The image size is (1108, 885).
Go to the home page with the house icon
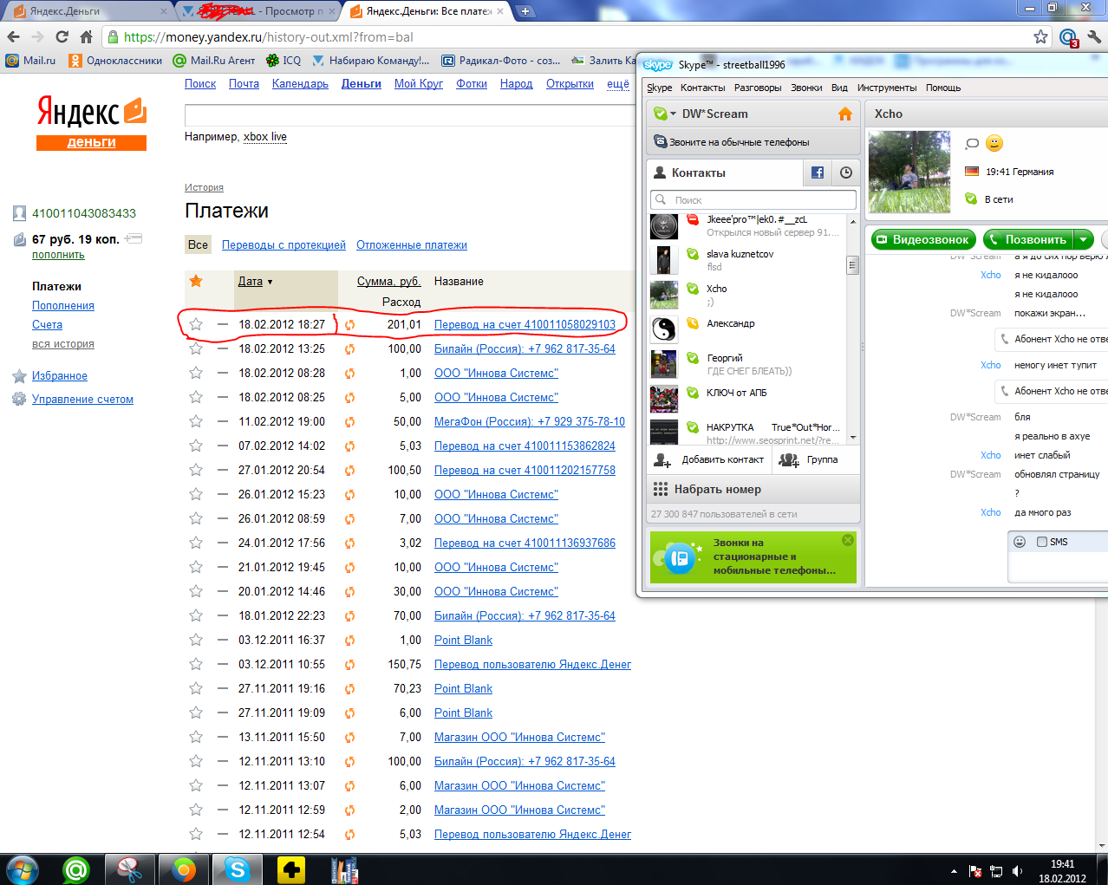(x=86, y=36)
